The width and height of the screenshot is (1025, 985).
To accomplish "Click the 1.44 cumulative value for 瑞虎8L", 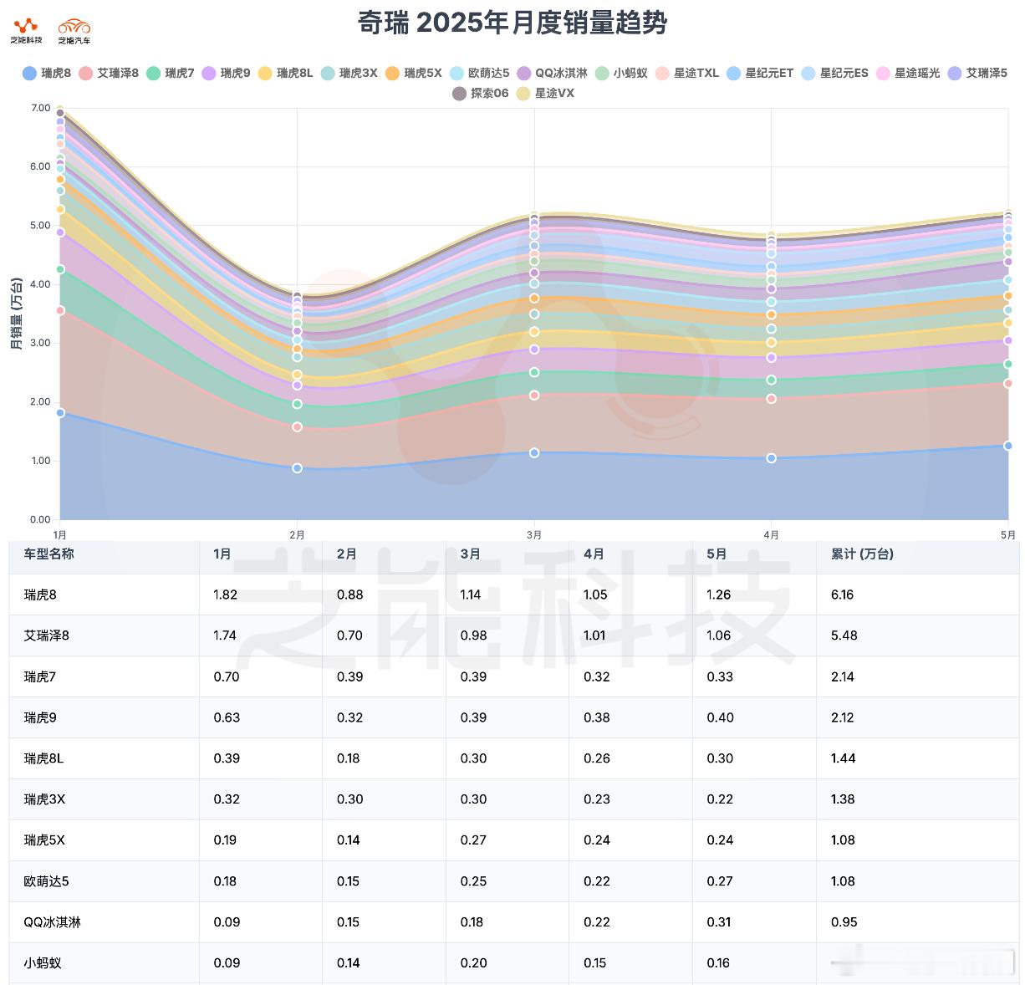I will point(844,759).
